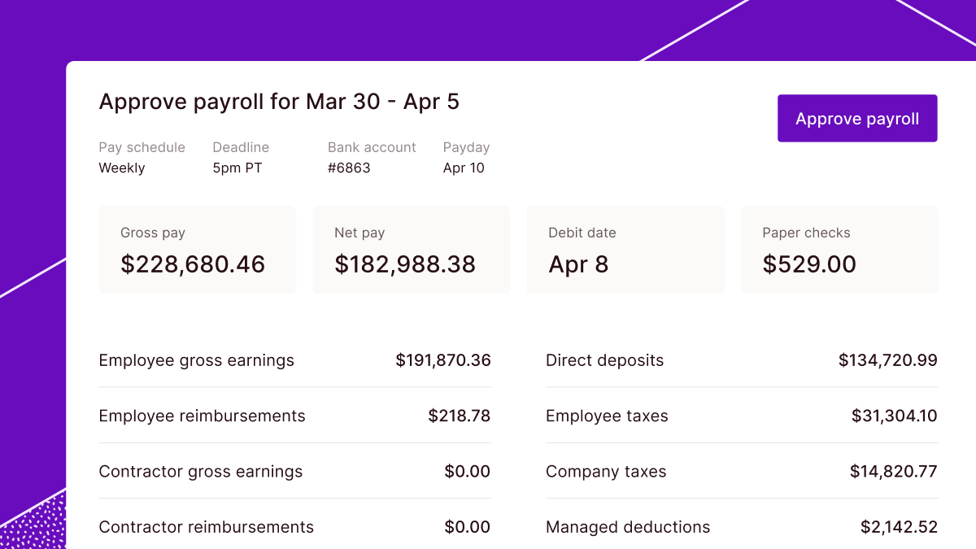Select the Managed deductions row

[x=741, y=527]
